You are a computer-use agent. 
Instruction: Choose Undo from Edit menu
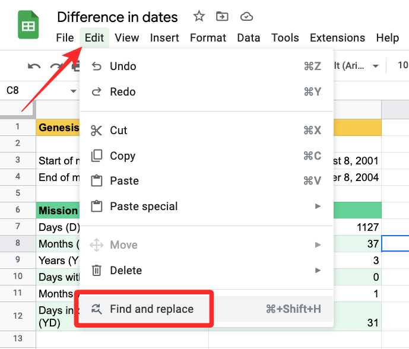click(x=207, y=66)
